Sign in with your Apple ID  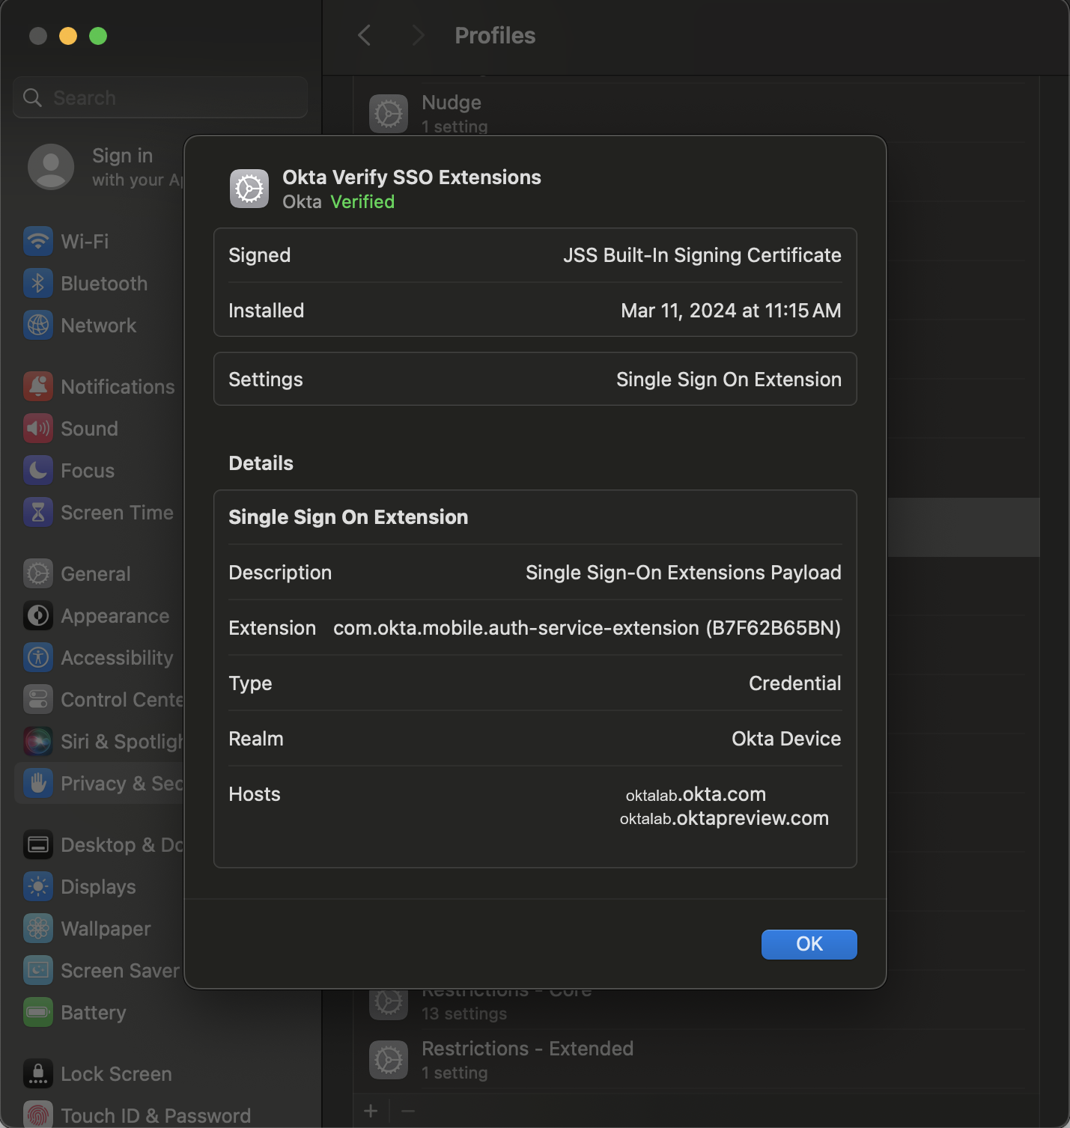[106, 166]
